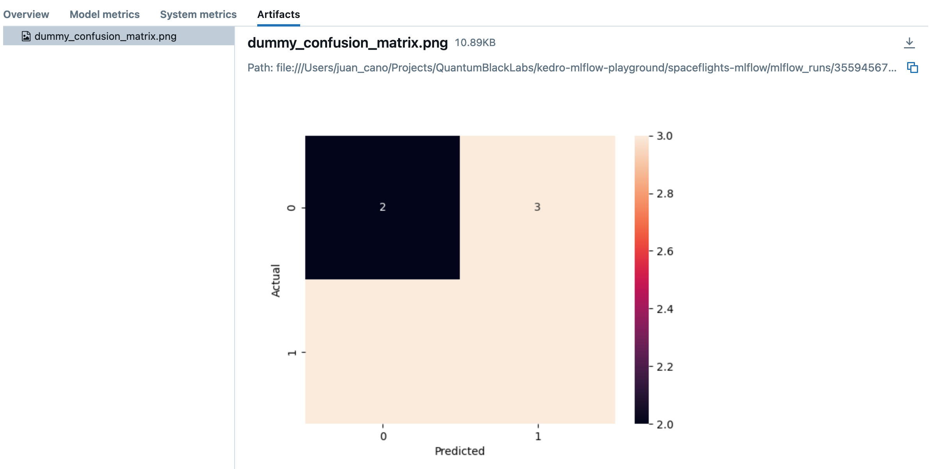
Task: Click the heatmap color scale bar
Action: (x=641, y=279)
